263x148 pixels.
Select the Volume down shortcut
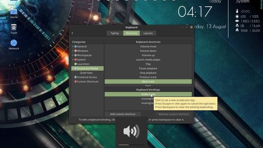(148, 51)
